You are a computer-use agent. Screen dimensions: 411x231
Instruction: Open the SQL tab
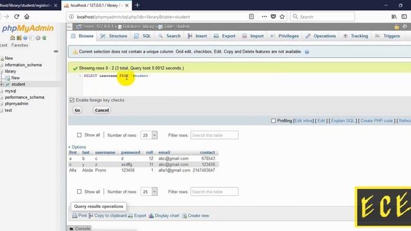(143, 36)
